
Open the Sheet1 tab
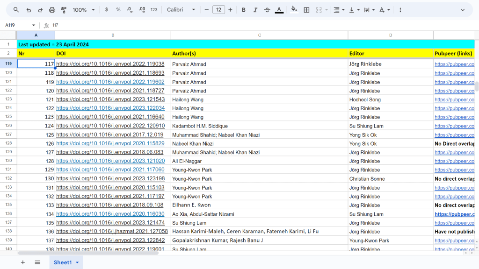point(63,262)
